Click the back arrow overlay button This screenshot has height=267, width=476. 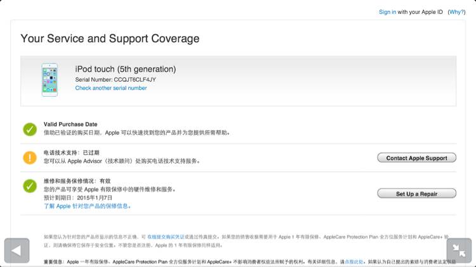(17, 251)
